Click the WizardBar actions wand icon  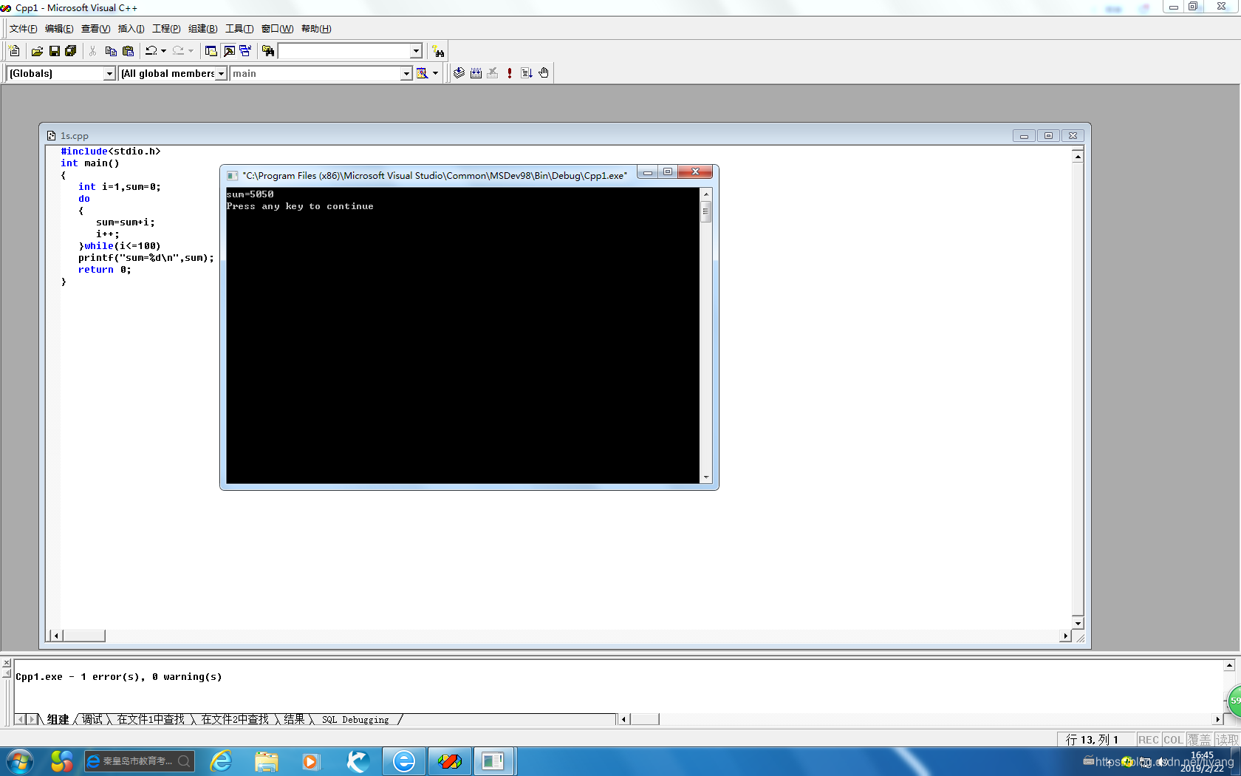click(423, 73)
